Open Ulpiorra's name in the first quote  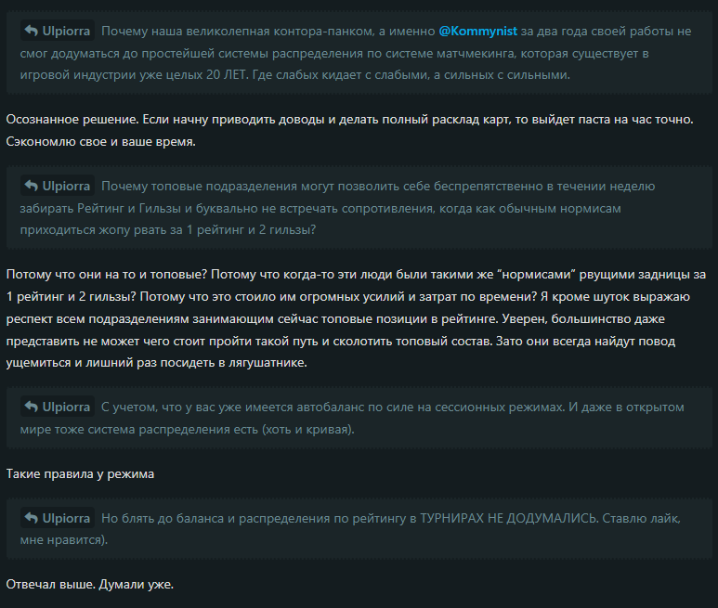click(x=66, y=32)
